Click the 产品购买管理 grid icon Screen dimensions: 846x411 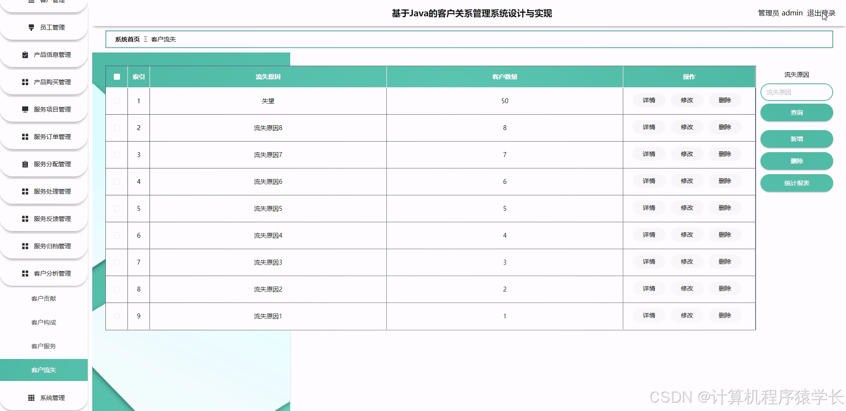[x=25, y=82]
